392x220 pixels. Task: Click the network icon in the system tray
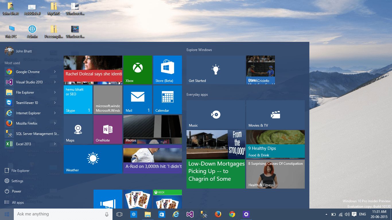pos(341,214)
